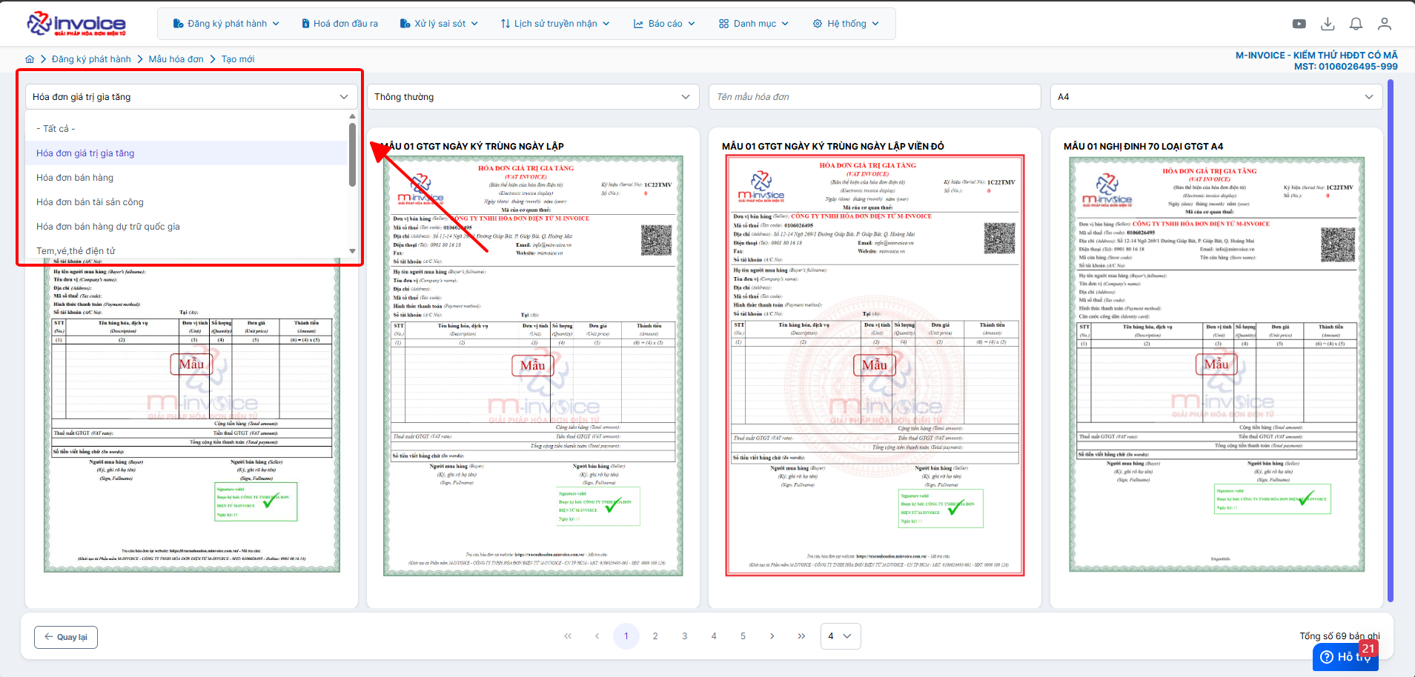
Task: Type in Tên mẫu hóa đơn field
Action: (x=874, y=97)
